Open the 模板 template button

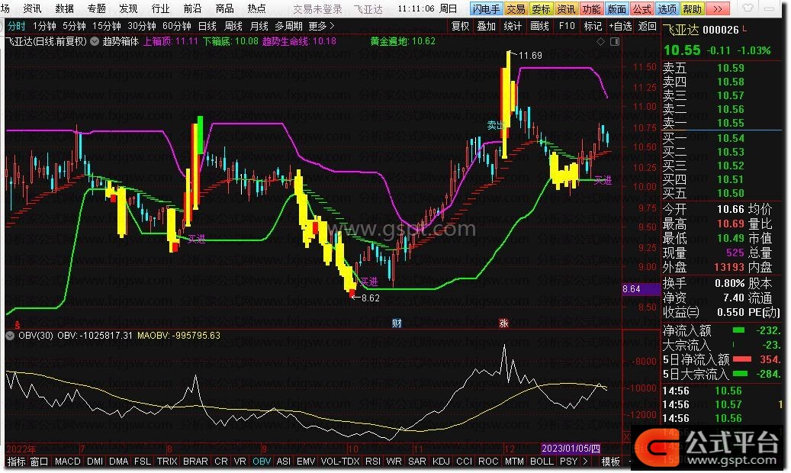(610, 461)
